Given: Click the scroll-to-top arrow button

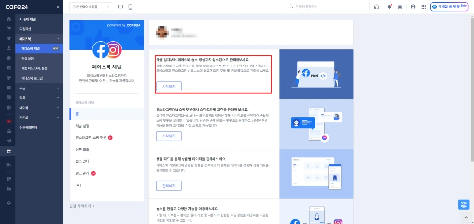Looking at the screenshot, I should 466,217.
